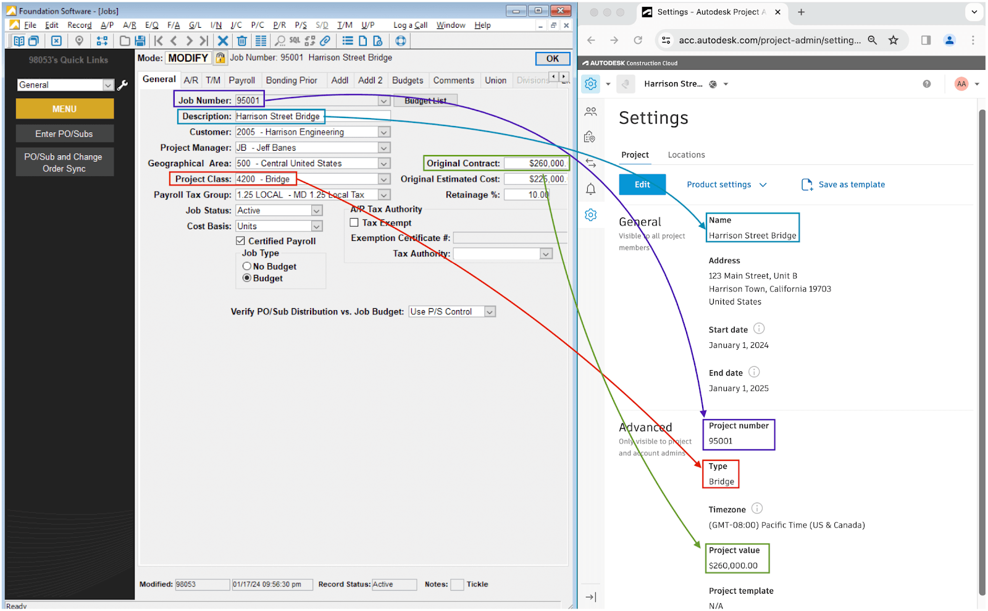The width and height of the screenshot is (988, 611).
Task: Click the Start date info icon
Action: [x=759, y=329]
